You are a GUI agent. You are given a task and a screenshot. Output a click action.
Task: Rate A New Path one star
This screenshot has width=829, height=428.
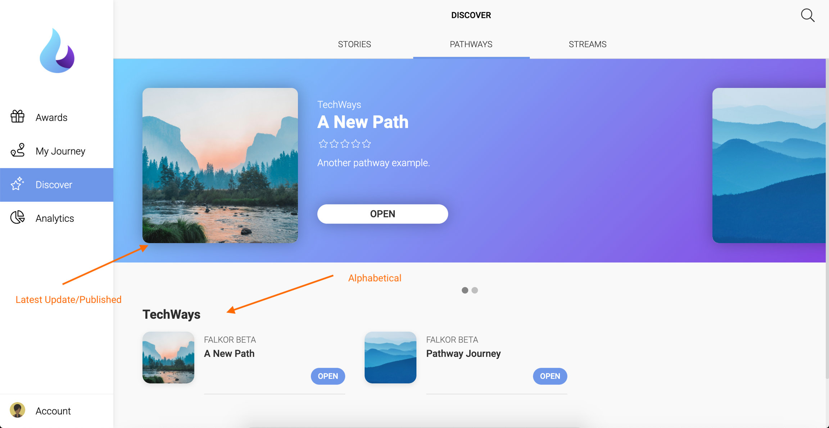tap(323, 144)
